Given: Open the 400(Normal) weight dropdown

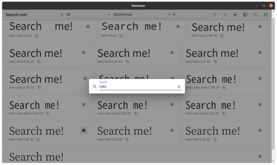Looking at the screenshot, I should click(142, 15).
